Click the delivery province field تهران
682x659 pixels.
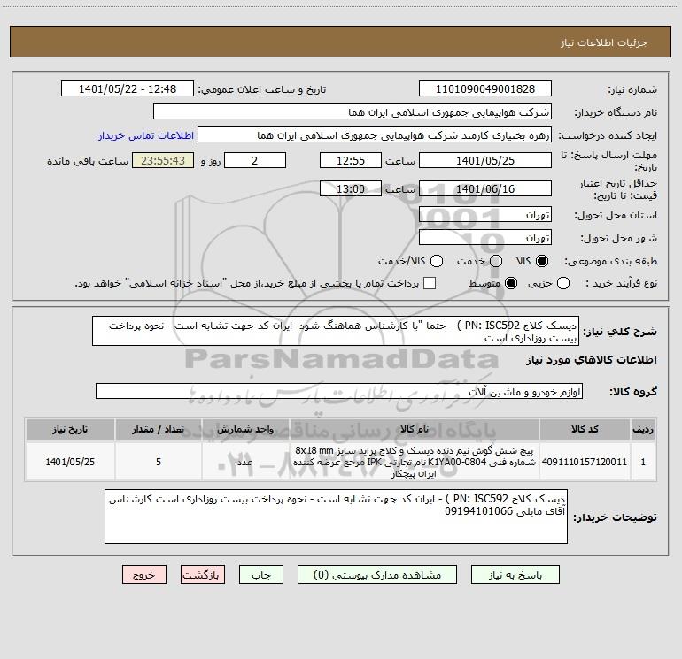[x=485, y=215]
